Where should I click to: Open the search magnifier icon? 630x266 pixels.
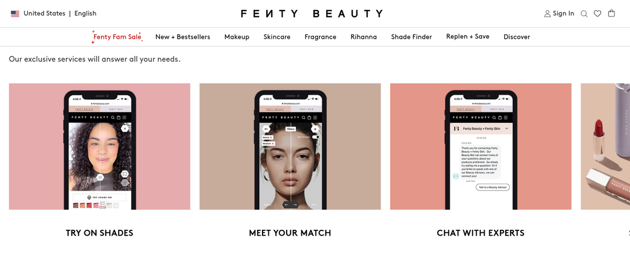pos(584,14)
